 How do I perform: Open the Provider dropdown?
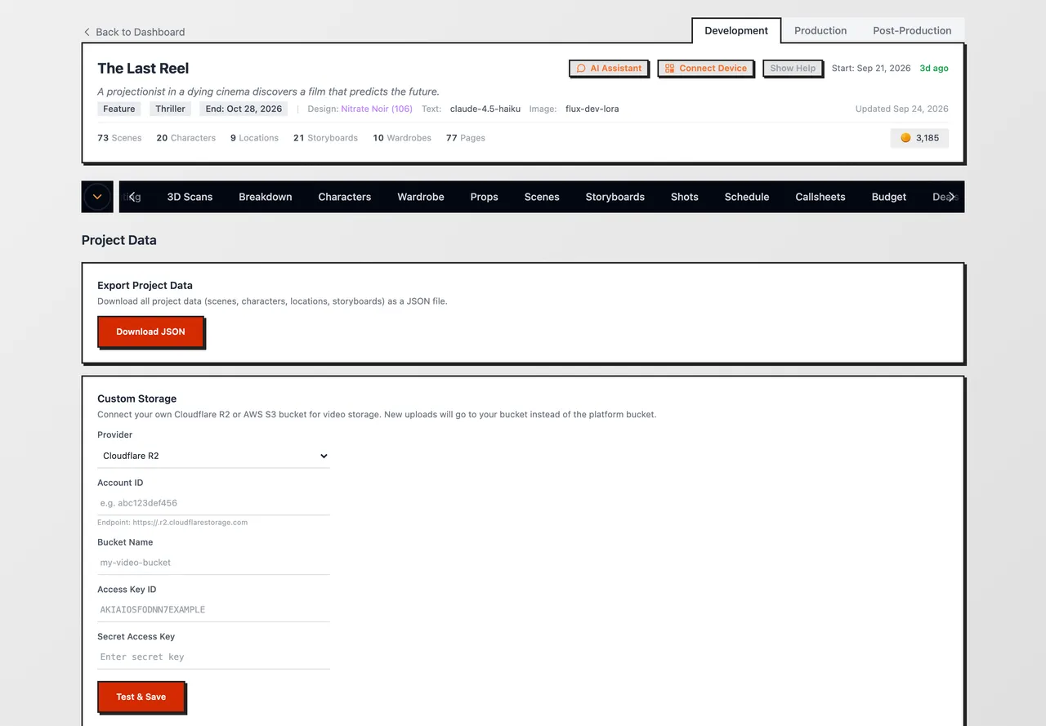tap(213, 456)
